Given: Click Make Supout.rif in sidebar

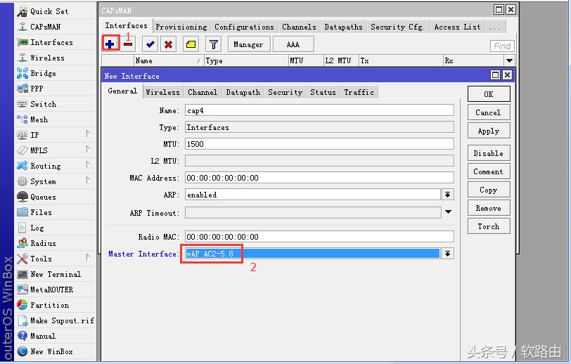Looking at the screenshot, I should coord(56,320).
